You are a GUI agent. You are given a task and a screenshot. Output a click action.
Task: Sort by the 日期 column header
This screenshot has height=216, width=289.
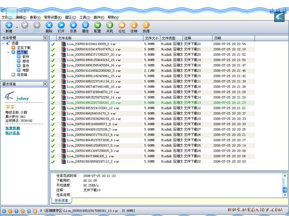point(233,38)
